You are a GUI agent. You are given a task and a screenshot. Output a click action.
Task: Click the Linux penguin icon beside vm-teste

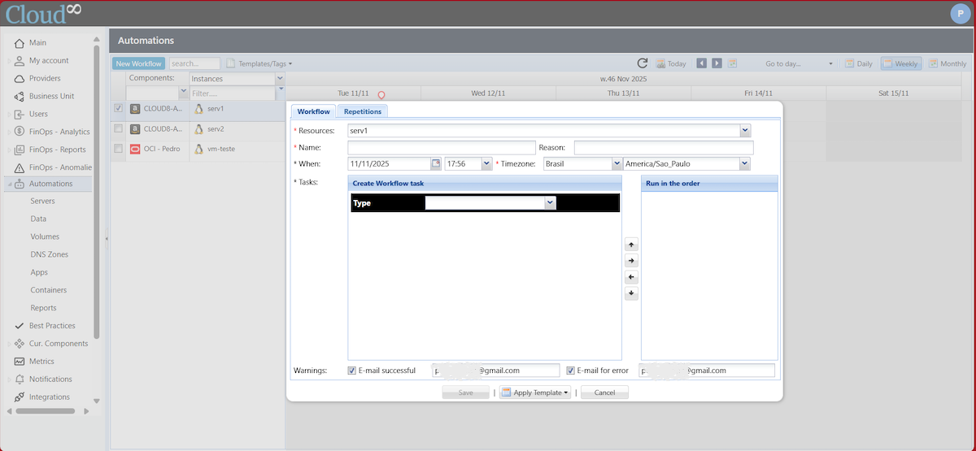[198, 149]
